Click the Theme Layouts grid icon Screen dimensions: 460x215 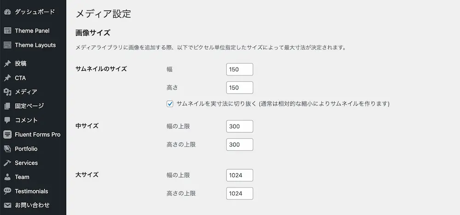[7, 45]
